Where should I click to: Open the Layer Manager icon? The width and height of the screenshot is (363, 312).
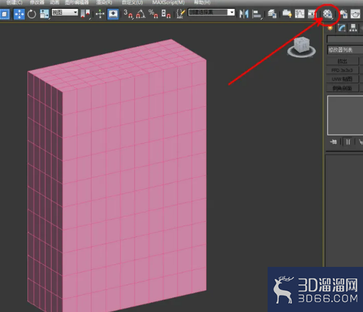[272, 14]
